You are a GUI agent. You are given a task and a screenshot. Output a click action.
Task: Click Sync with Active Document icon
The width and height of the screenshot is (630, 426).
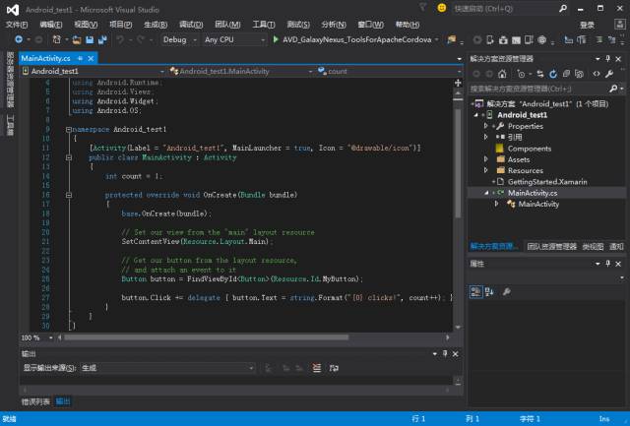pos(540,74)
